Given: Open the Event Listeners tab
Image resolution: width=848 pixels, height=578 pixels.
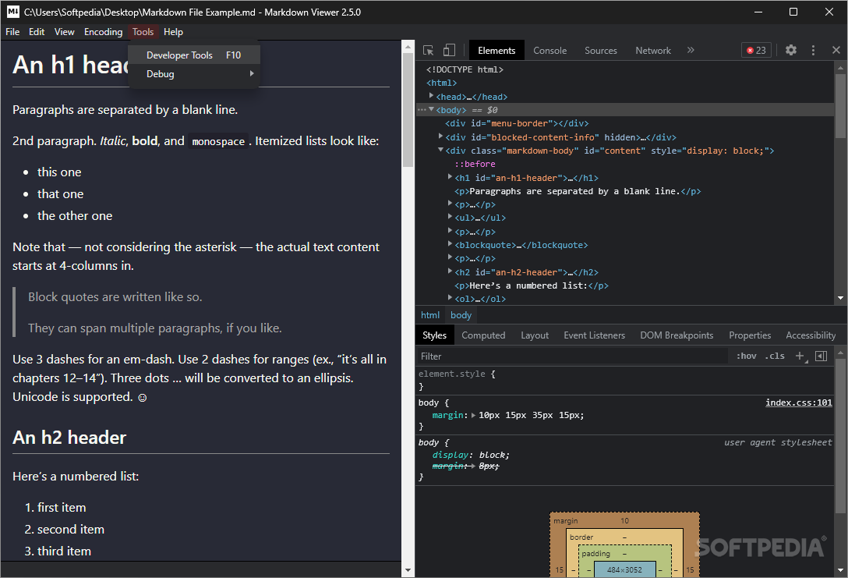Looking at the screenshot, I should [x=595, y=335].
